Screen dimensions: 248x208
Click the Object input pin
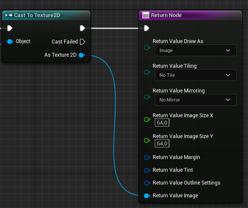tap(10, 42)
